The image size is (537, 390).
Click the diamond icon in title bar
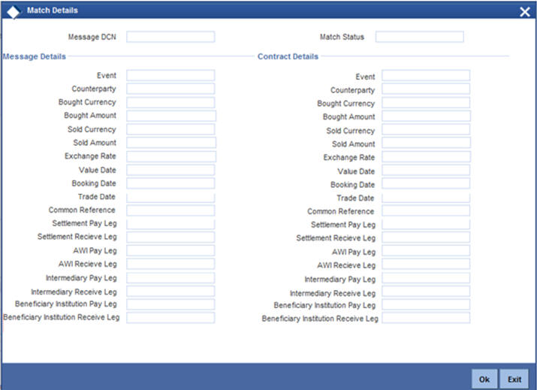coord(14,12)
